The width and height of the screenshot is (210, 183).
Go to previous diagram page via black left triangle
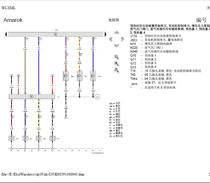click(6, 34)
